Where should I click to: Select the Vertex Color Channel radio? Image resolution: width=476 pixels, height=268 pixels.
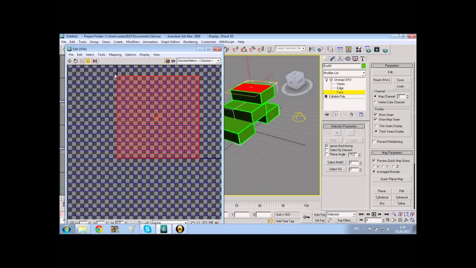click(x=375, y=102)
